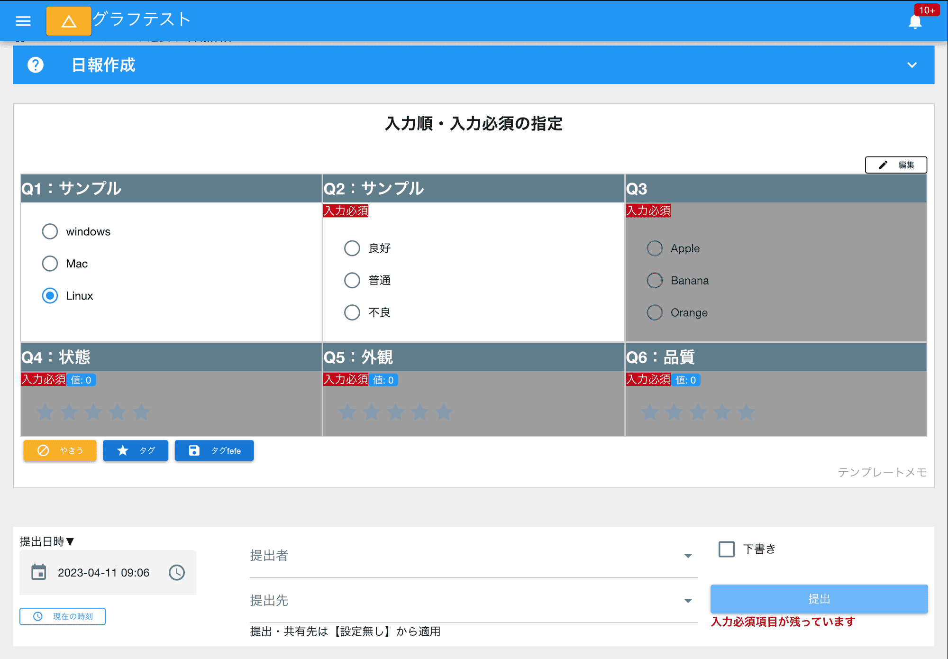948x659 pixels.
Task: Click the ban icon on the やきう tag
Action: pos(43,450)
